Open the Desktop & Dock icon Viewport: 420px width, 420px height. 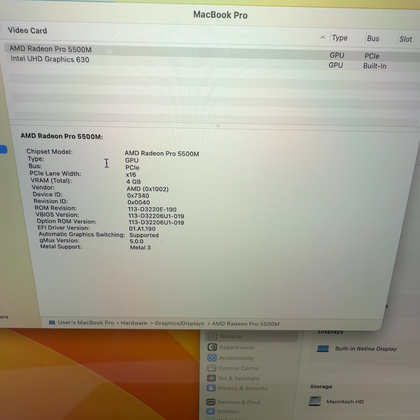(211, 402)
